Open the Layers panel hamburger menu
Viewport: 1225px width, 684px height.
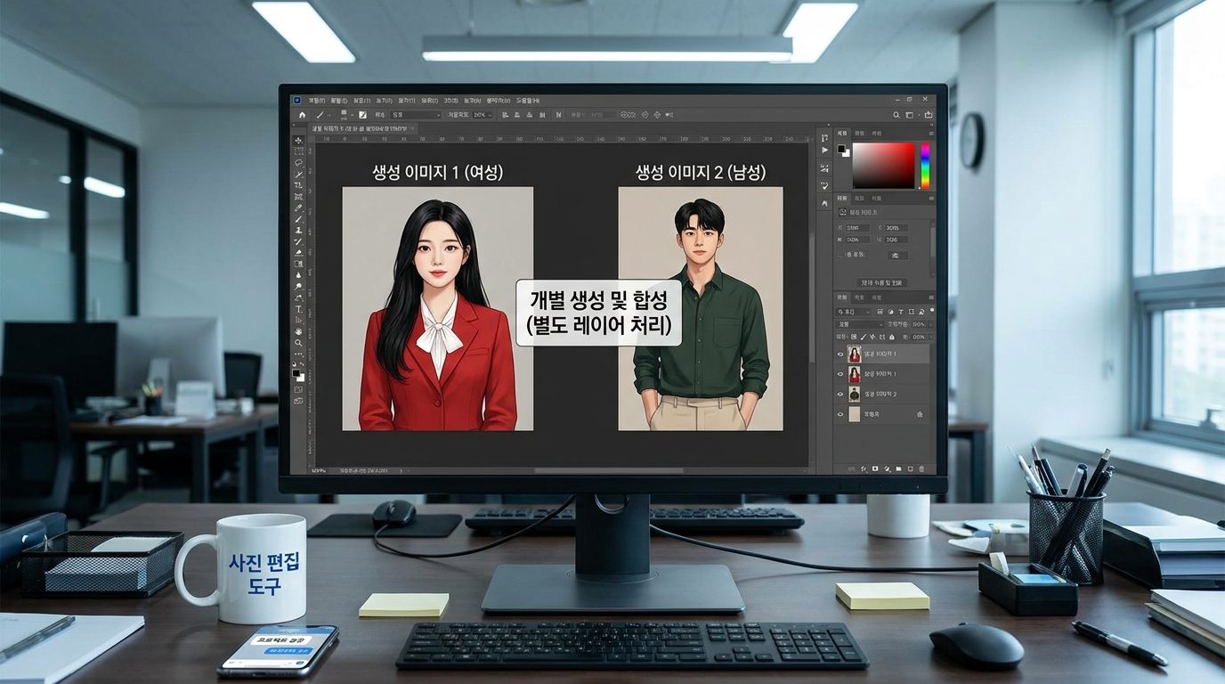click(931, 297)
